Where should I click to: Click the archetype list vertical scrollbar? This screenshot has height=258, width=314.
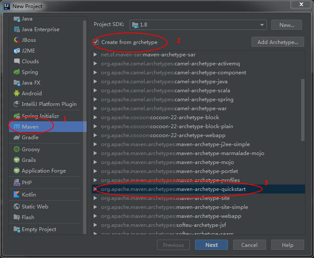pos(303,110)
